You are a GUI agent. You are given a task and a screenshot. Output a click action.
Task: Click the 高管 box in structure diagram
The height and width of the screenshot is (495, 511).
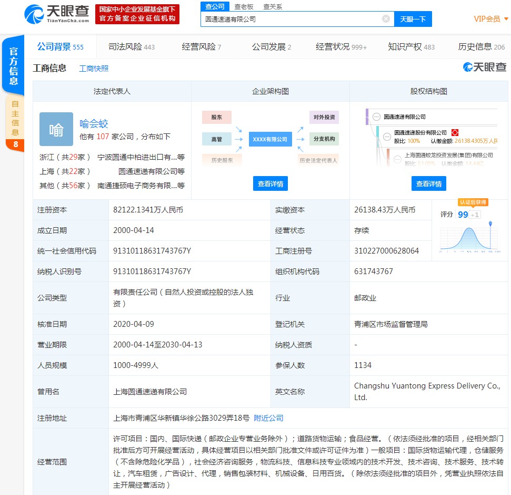(217, 139)
